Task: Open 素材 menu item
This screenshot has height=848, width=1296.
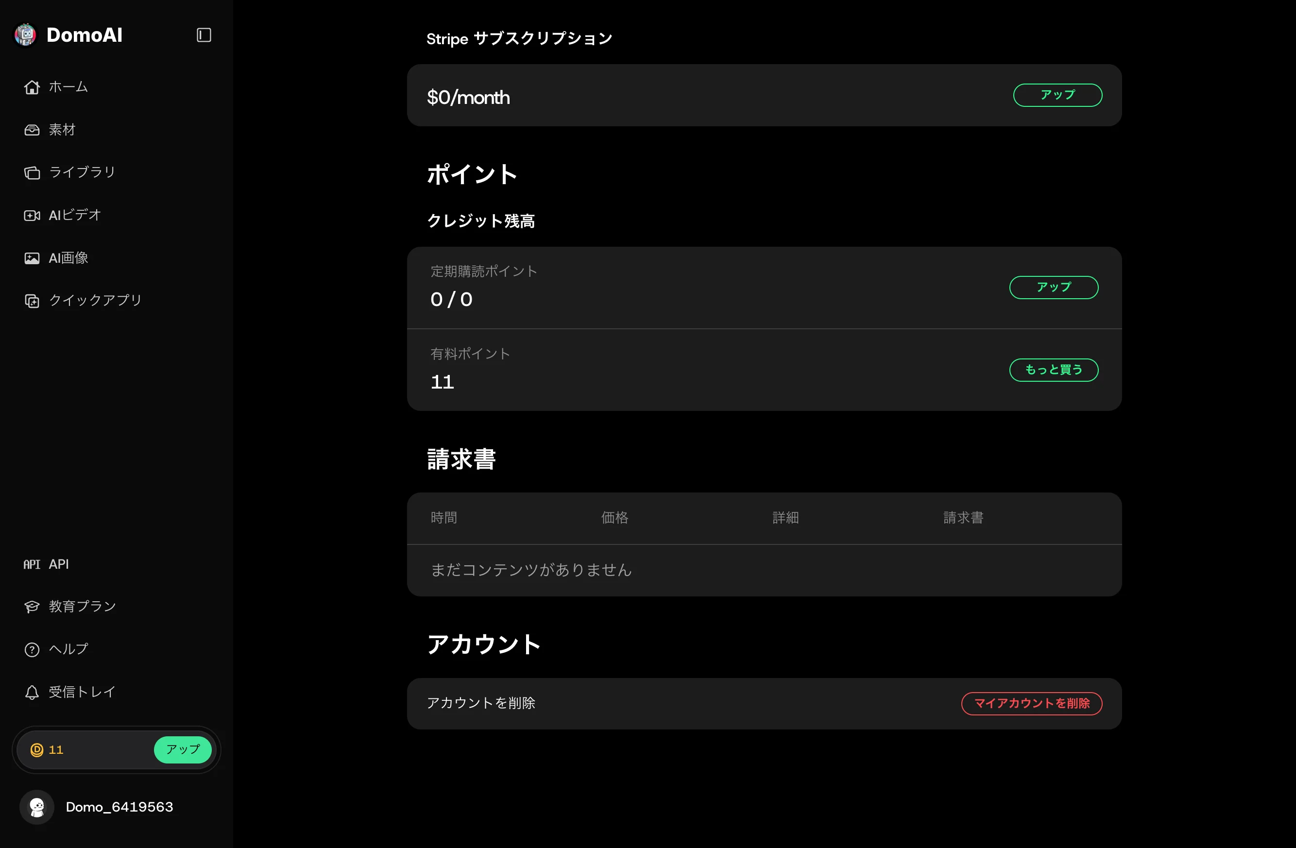Action: pos(62,130)
